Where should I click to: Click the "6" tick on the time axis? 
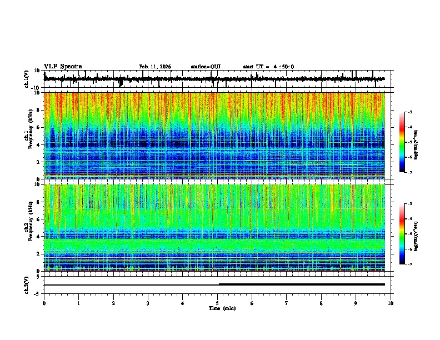pyautogui.click(x=252, y=303)
